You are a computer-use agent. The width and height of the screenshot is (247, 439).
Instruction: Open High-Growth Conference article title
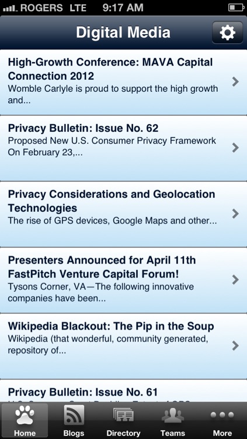(x=110, y=69)
